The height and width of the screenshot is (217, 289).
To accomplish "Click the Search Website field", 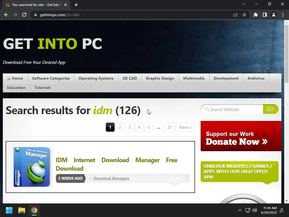I will click(232, 109).
